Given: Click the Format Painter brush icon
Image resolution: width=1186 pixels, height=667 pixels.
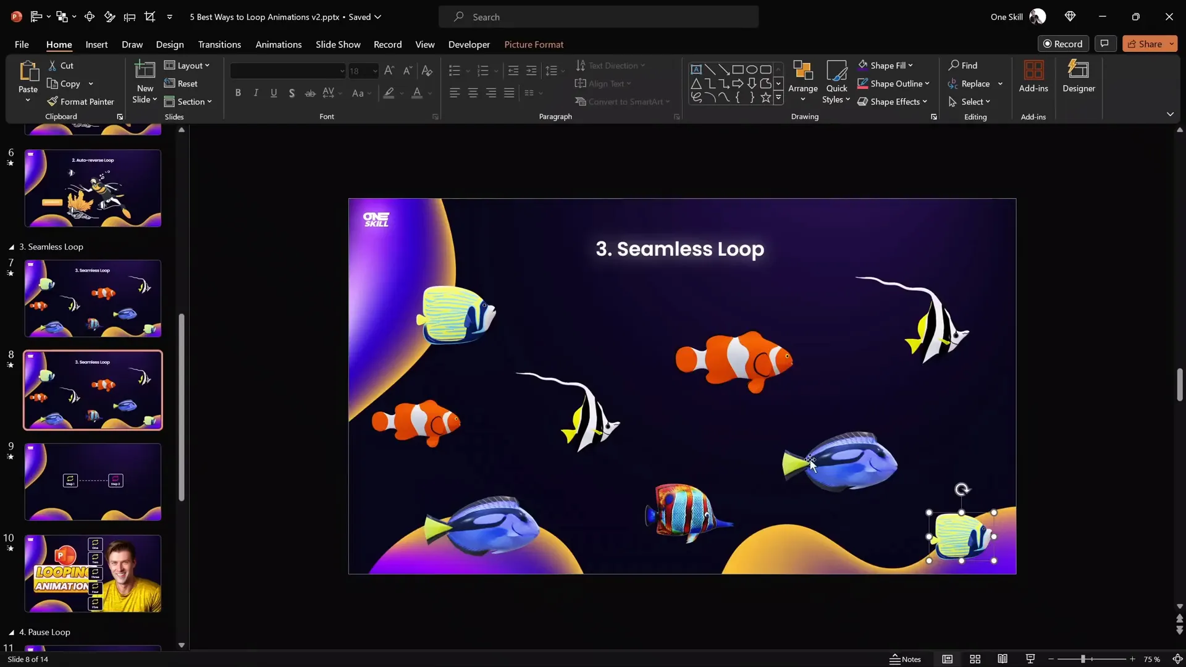Looking at the screenshot, I should (x=53, y=101).
